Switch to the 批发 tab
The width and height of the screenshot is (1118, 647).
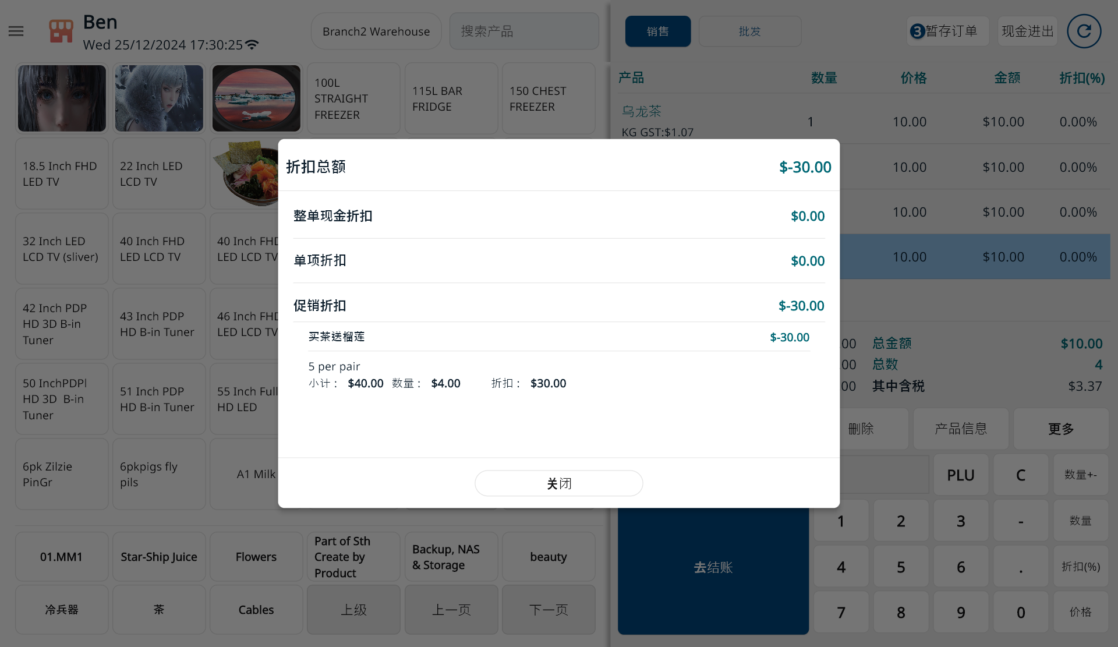(x=750, y=31)
